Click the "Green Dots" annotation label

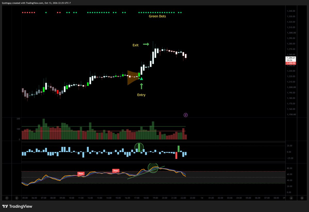[x=157, y=16]
